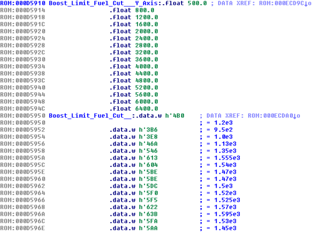Follow the DATA XREF ROM:000ECDA0 reference
Image resolution: width=313 pixels, height=232 pixels.
pos(272,115)
